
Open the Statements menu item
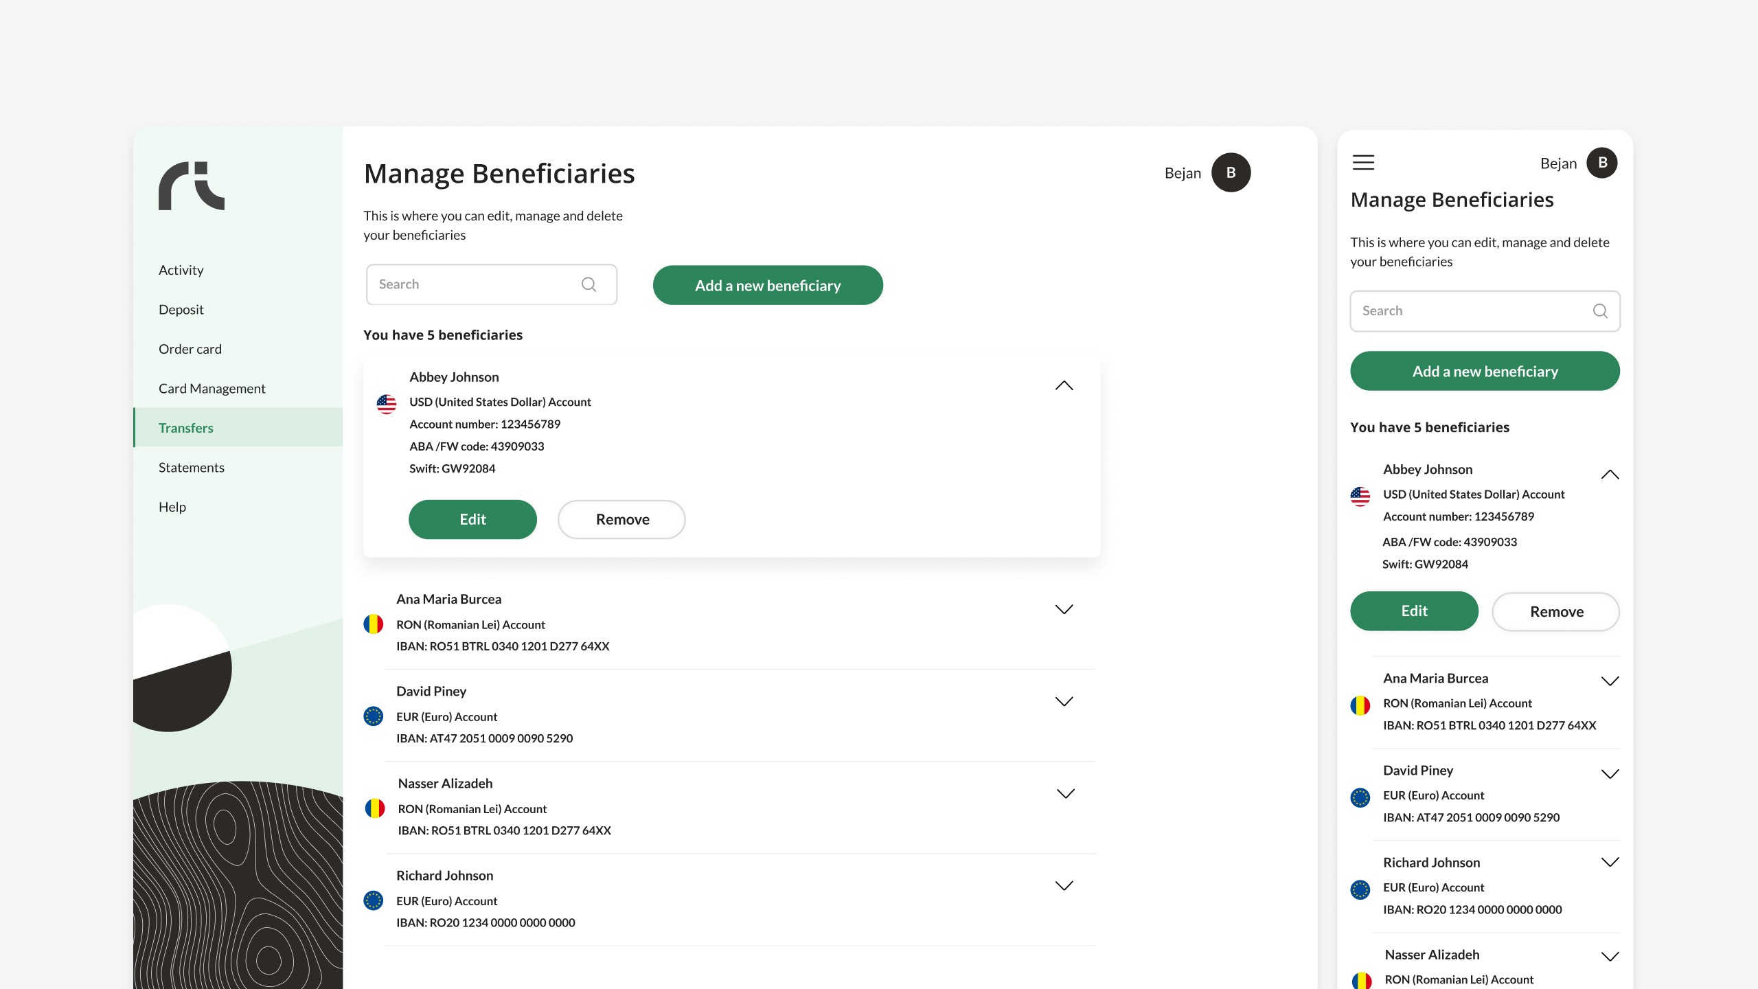(192, 468)
